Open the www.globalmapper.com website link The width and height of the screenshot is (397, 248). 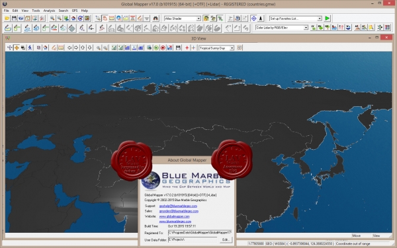pyautogui.click(x=174, y=216)
